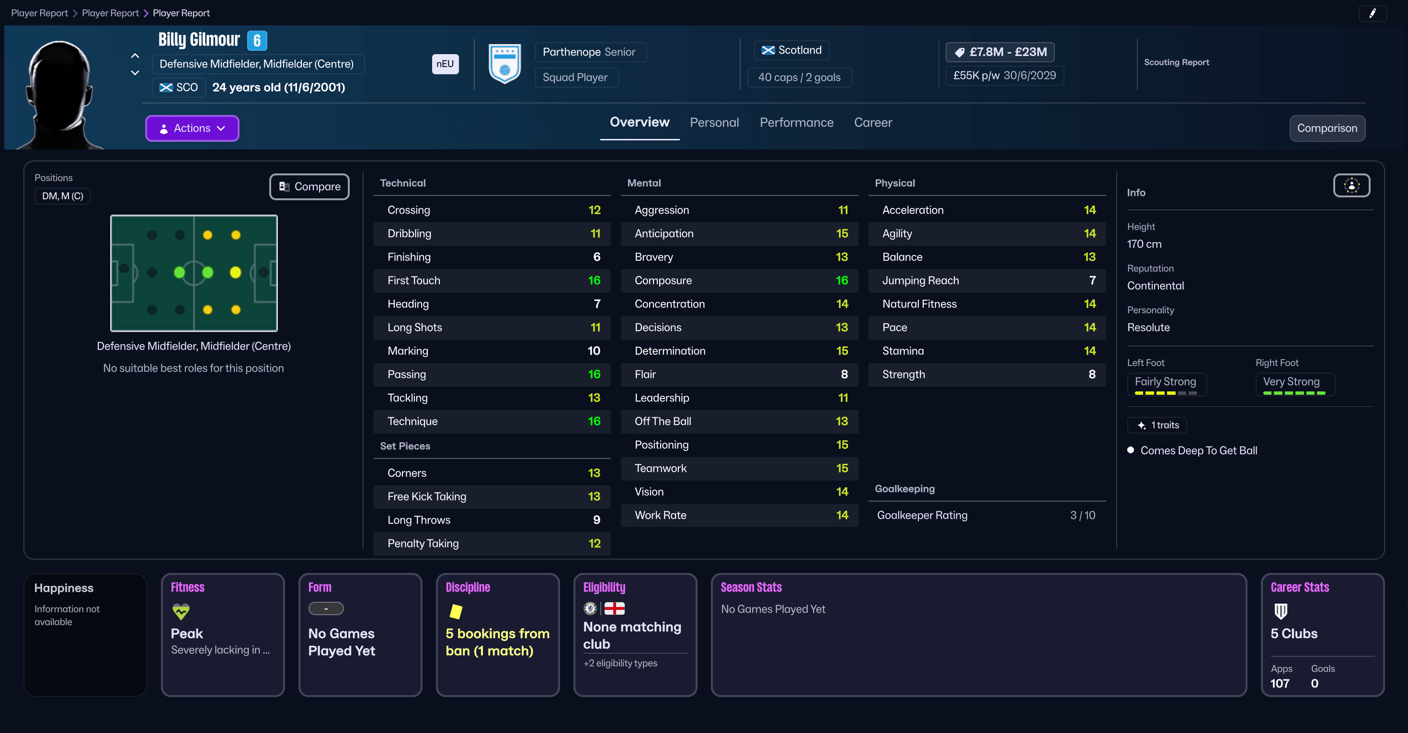
Task: Click the Left Foot strength bar
Action: coord(1165,392)
